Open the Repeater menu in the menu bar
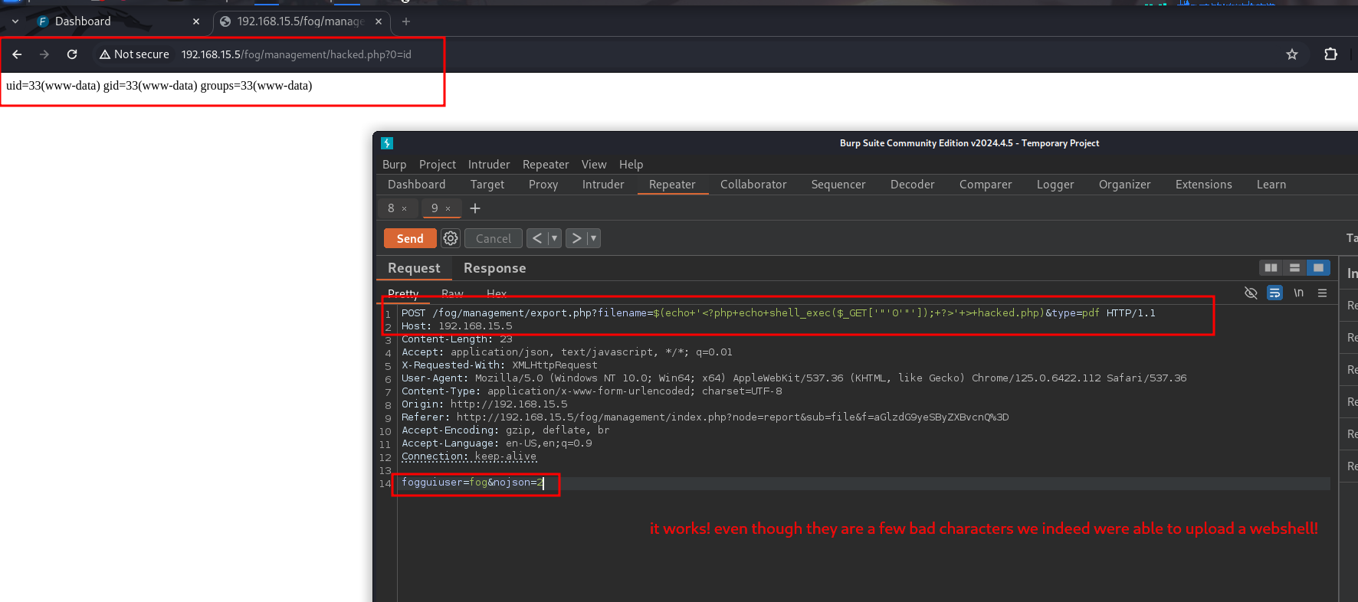 pos(546,165)
